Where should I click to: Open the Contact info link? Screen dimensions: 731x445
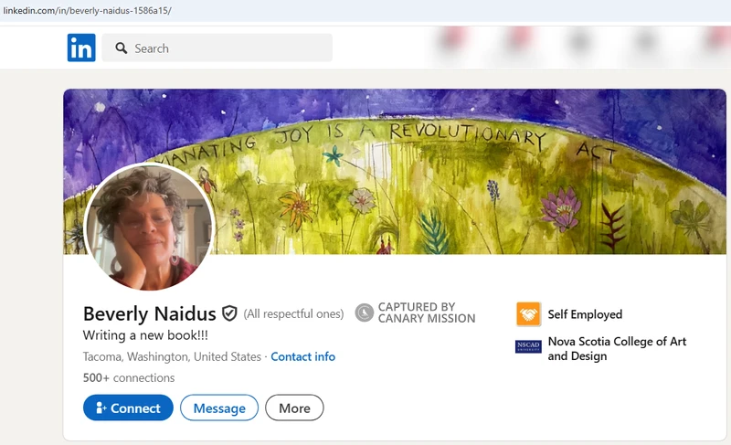[x=303, y=356]
